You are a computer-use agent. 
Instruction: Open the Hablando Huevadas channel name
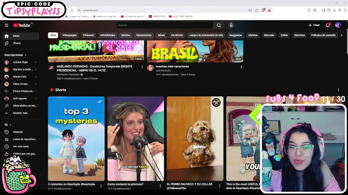point(68,74)
